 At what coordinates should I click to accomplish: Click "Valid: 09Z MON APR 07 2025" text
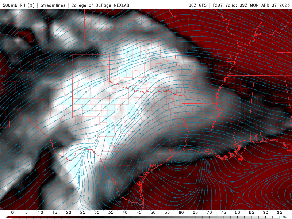(258, 5)
